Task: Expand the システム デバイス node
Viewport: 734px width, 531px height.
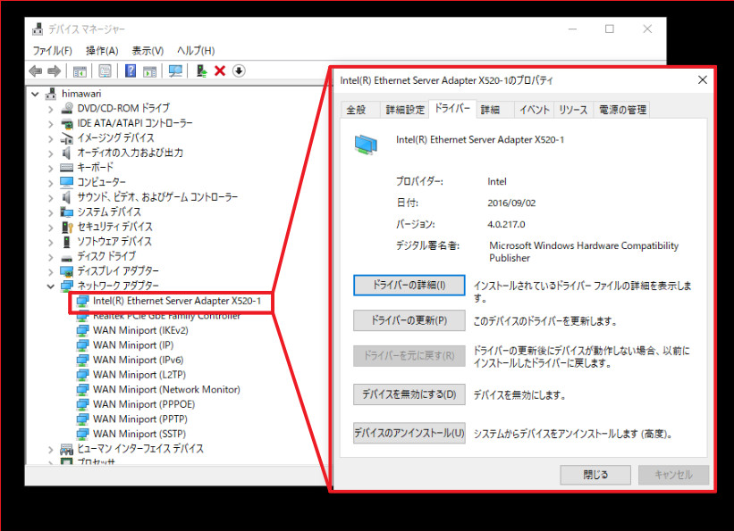Action: pos(51,212)
